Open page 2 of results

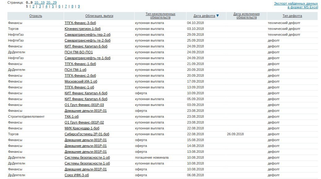tap(33, 6)
